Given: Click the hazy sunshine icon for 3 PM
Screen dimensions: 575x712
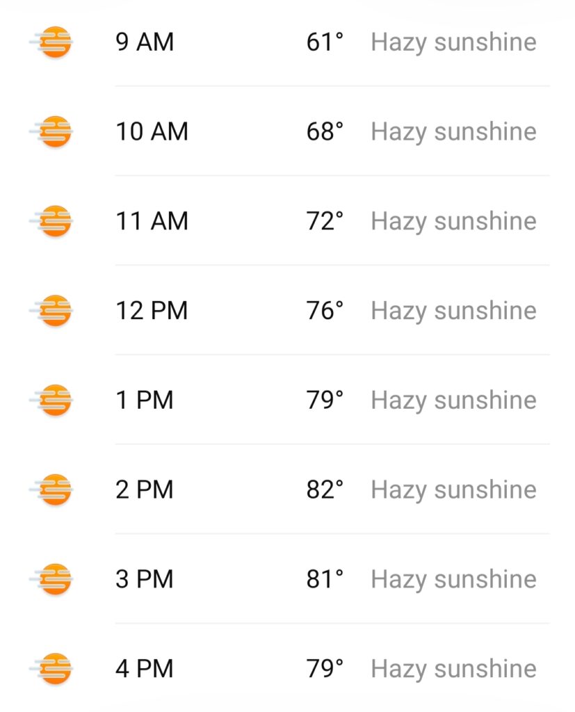Looking at the screenshot, I should coord(54,578).
